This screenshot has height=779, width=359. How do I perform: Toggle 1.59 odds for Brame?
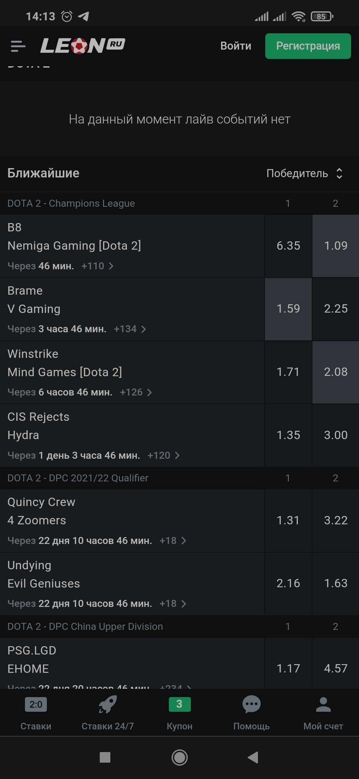coord(288,309)
